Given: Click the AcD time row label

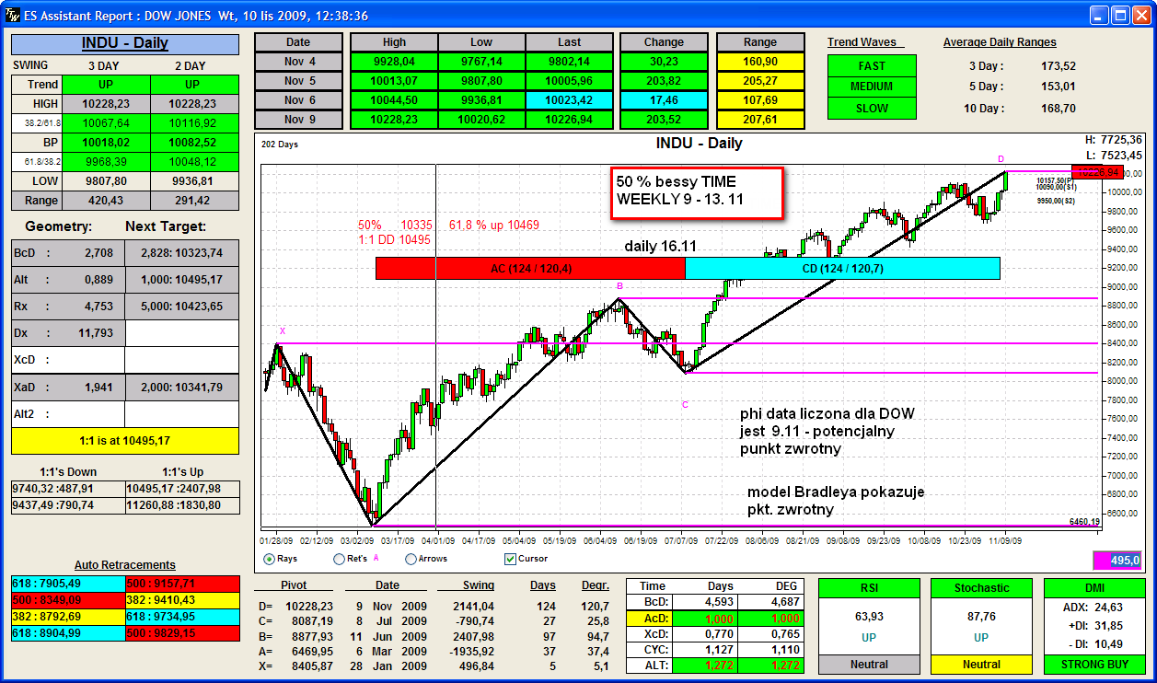Looking at the screenshot, I should [652, 619].
